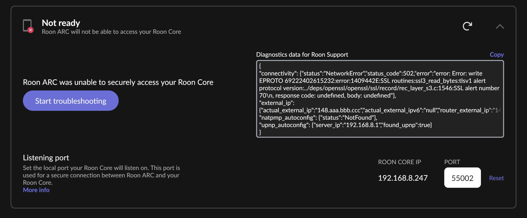Reset the listening port
The height and width of the screenshot is (218, 527).
496,178
